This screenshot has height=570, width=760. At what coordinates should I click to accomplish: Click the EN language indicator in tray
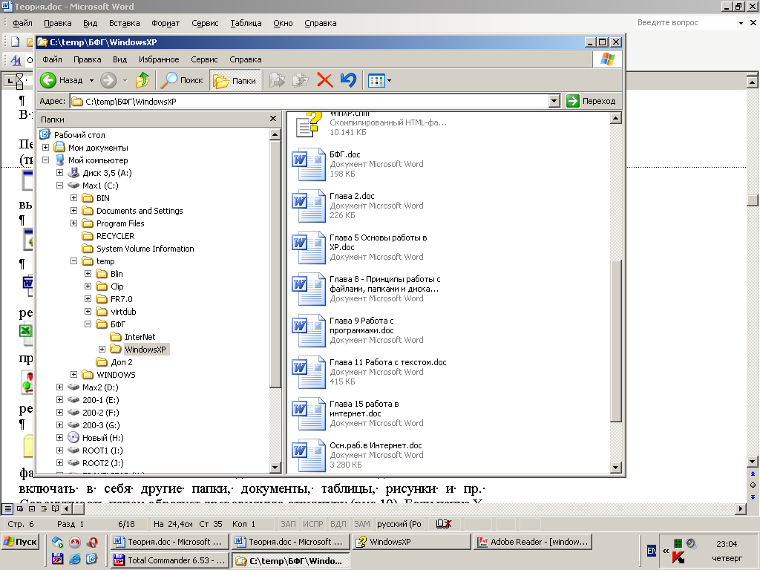point(652,551)
